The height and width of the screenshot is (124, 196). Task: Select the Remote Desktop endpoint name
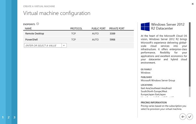click(34, 33)
